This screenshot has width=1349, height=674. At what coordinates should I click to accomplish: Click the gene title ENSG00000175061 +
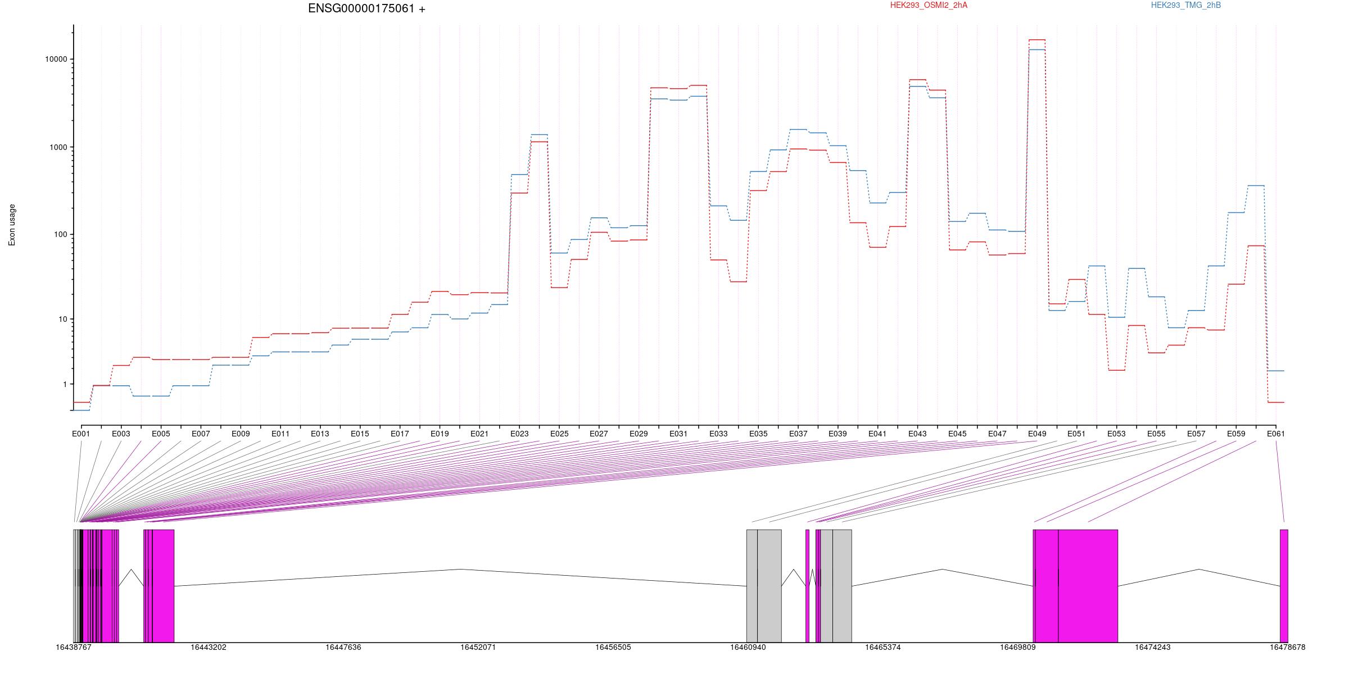(366, 8)
